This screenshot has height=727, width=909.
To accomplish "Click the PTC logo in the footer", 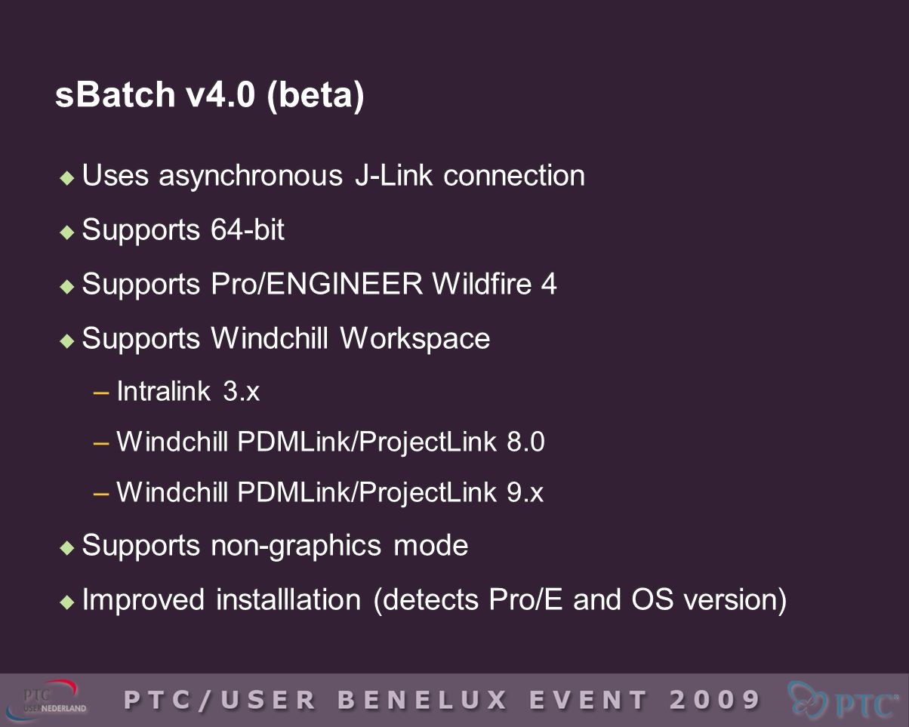I will pyautogui.click(x=843, y=700).
